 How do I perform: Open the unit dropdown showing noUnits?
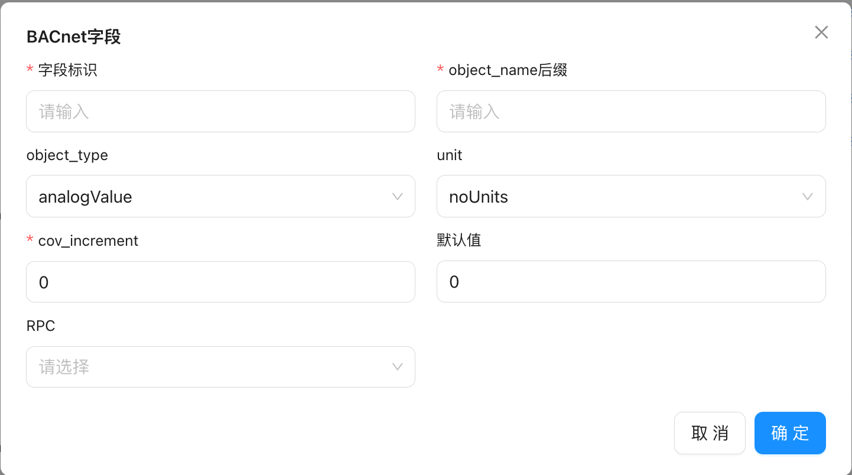[x=620, y=197]
